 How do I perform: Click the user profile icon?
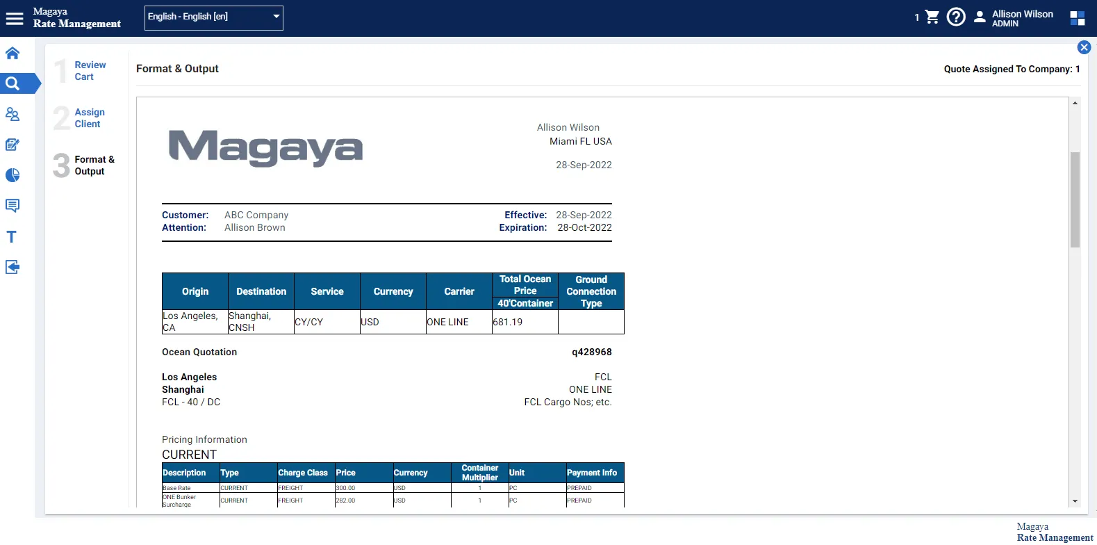[980, 17]
